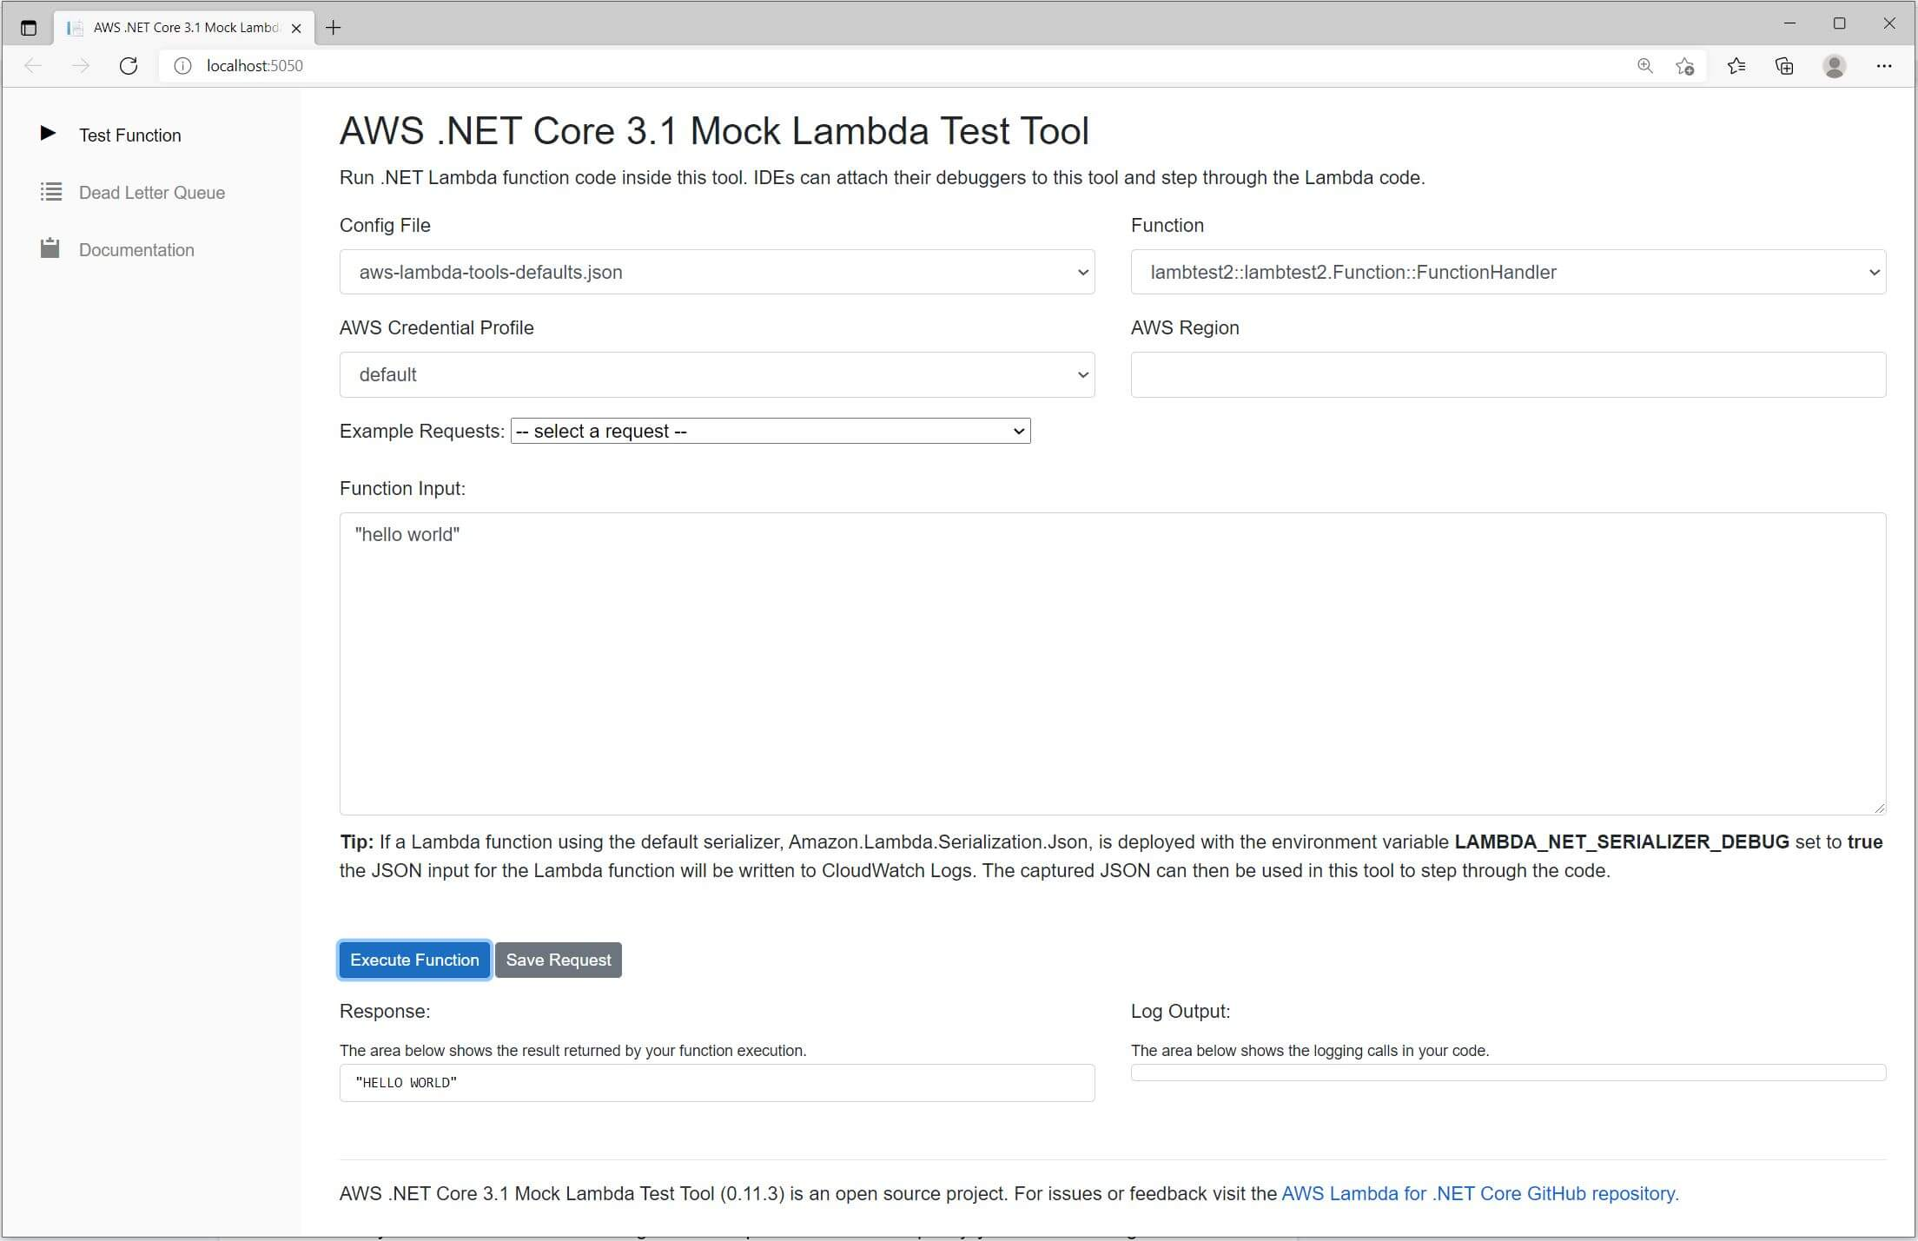The image size is (1918, 1241).
Task: Click inside the Function Input text area
Action: click(1113, 663)
